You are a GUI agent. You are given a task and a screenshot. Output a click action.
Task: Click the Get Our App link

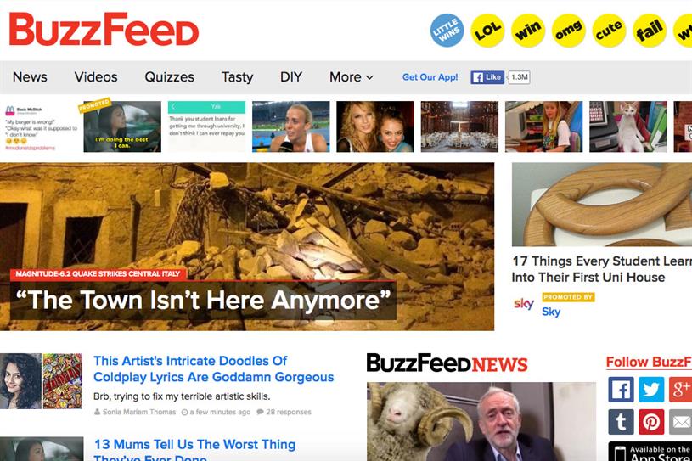point(430,77)
